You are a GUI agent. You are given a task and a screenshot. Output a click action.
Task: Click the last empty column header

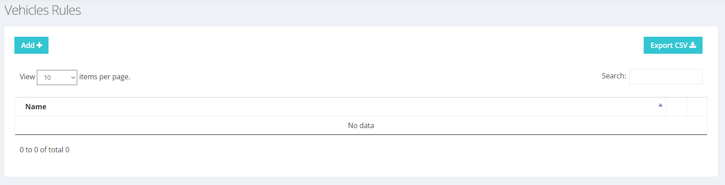tap(697, 107)
